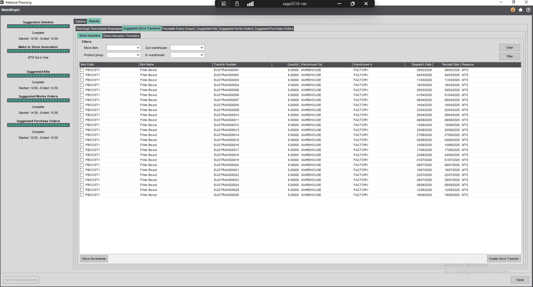Click the Clear filters button
Screen dimensions: 533x287
(510, 47)
